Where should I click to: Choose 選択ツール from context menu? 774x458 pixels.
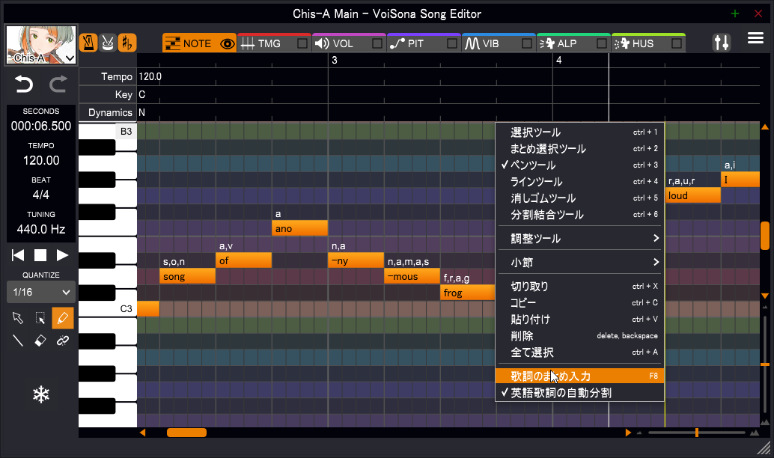click(x=580, y=132)
